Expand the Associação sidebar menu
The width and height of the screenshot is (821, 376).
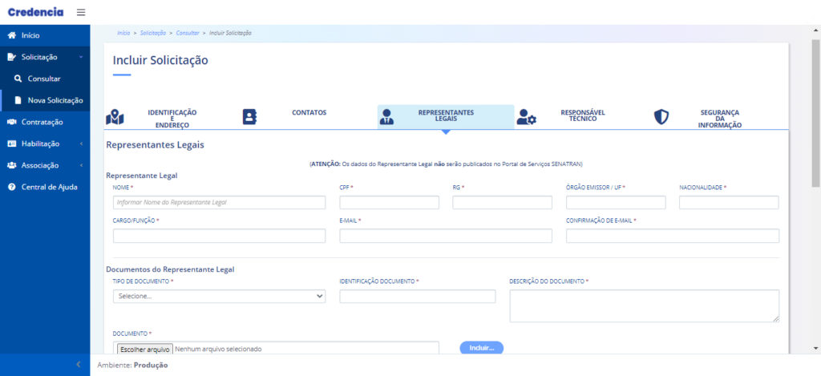[45, 165]
